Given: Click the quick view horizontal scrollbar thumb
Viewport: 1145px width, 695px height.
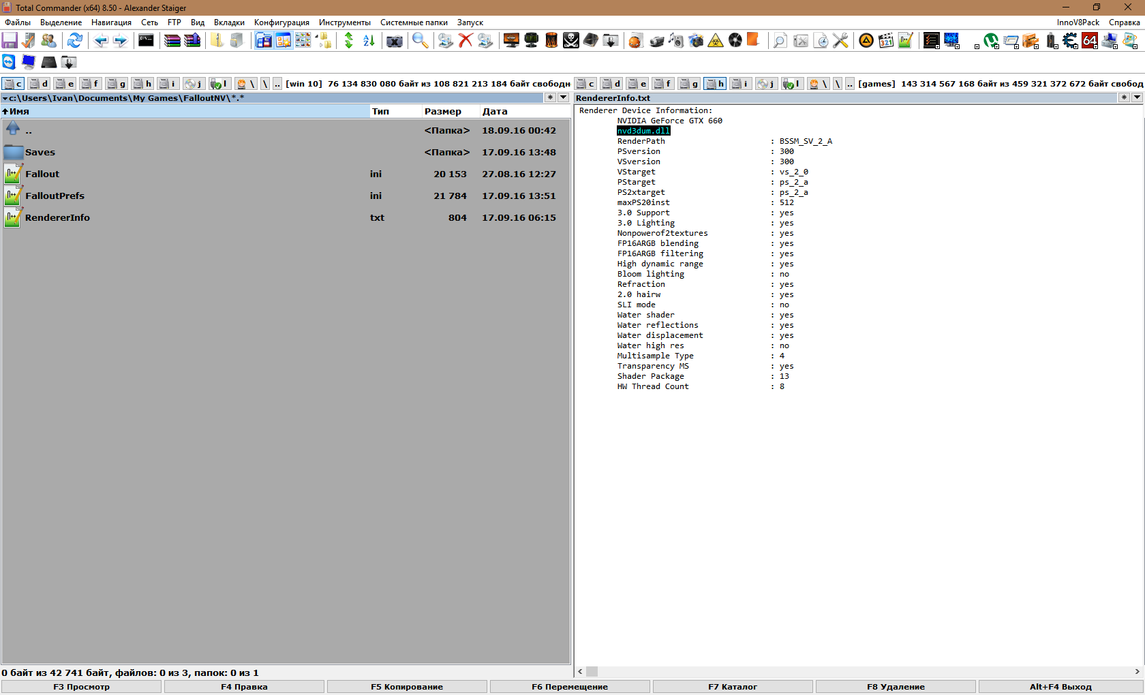Looking at the screenshot, I should point(592,671).
